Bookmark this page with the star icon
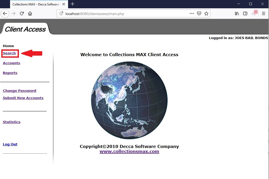Screen dimensions: 269x179 (x=206, y=13)
